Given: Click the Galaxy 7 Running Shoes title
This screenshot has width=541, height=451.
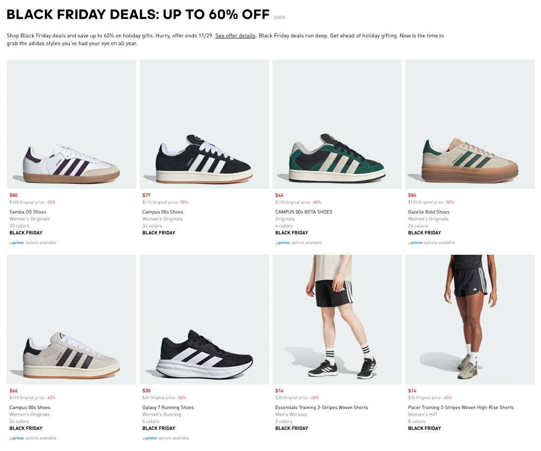Looking at the screenshot, I should click(x=168, y=407).
